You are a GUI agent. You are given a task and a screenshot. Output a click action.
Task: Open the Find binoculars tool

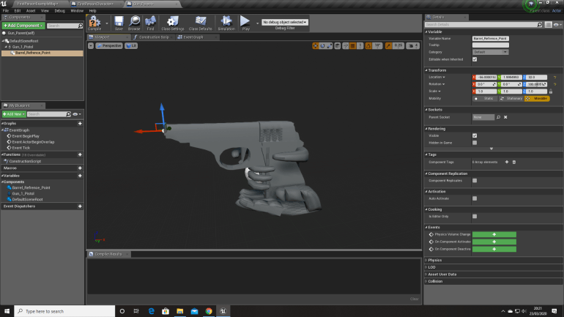tap(150, 23)
